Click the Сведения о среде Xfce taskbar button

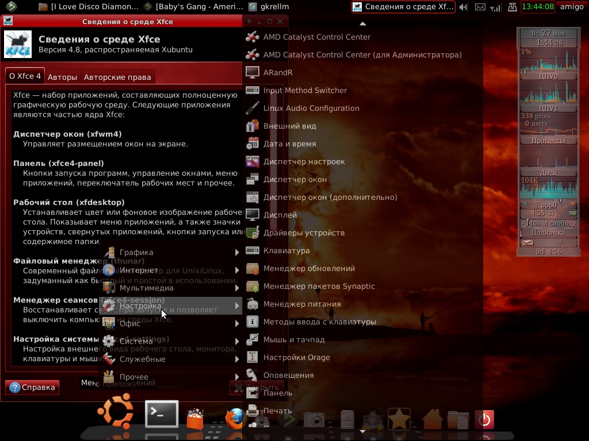pos(403,6)
